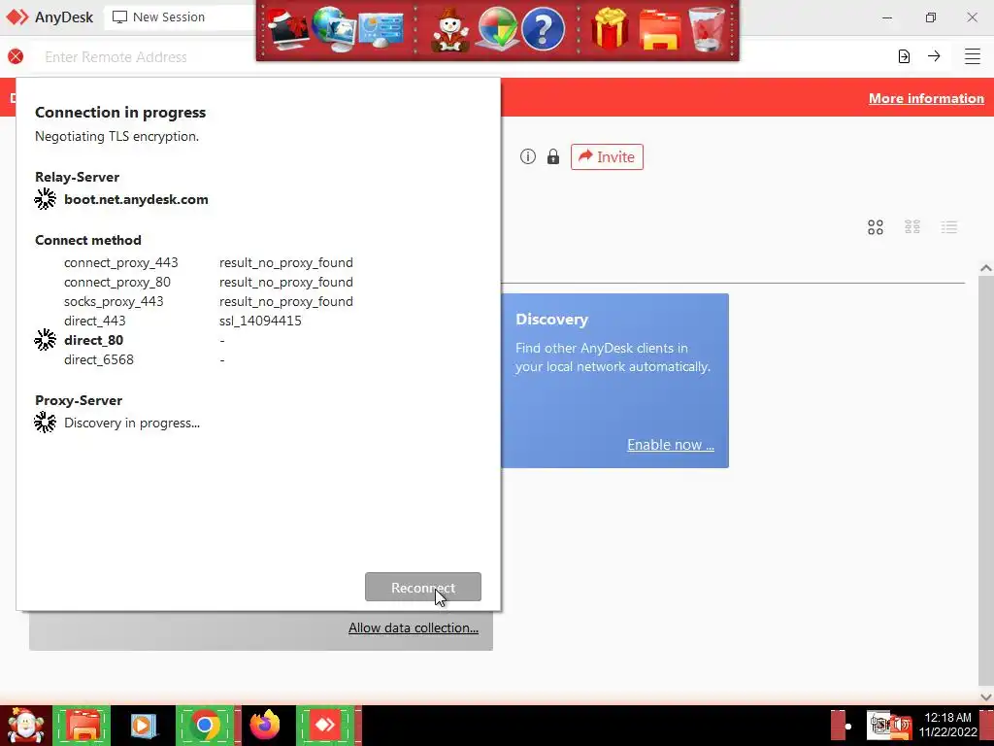Open Firefox from the taskbar
The image size is (994, 746).
(265, 725)
